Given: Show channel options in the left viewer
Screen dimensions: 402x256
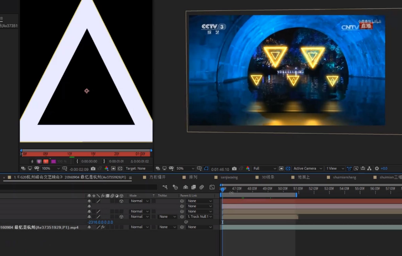Looking at the screenshot, I should pyautogui.click(x=106, y=169).
